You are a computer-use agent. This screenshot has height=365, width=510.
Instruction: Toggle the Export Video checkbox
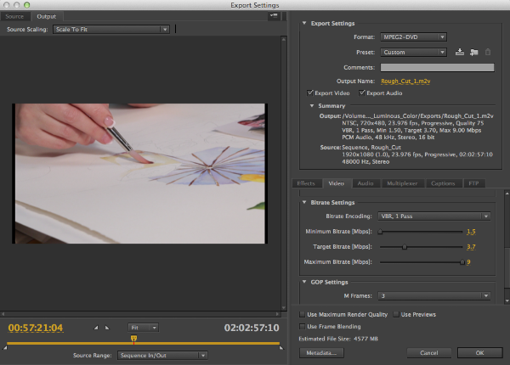click(310, 93)
